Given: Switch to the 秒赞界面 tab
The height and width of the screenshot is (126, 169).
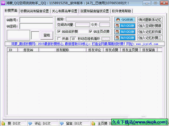Looking at the screenshot, I should [x=11, y=11].
